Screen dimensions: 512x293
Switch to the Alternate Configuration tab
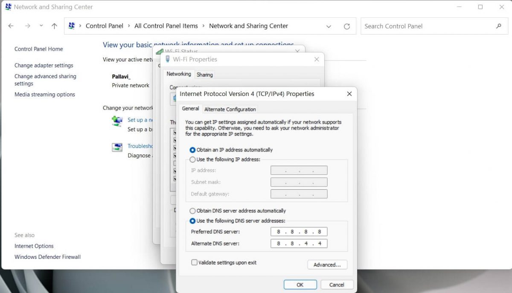pos(230,109)
